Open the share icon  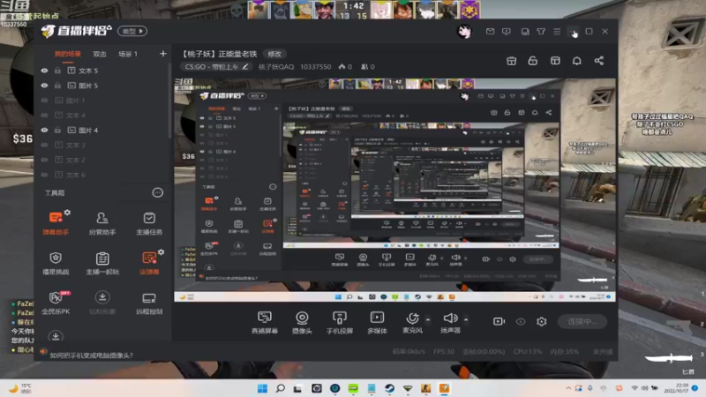(599, 61)
